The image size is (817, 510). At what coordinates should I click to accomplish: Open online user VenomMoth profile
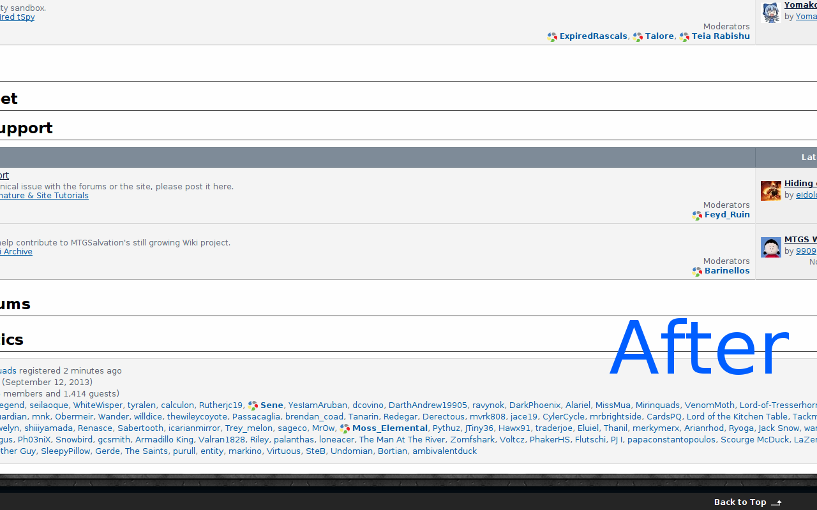710,405
